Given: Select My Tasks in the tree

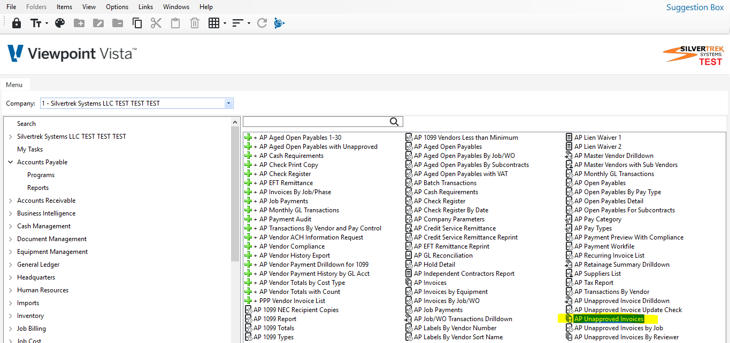Looking at the screenshot, I should [30, 149].
